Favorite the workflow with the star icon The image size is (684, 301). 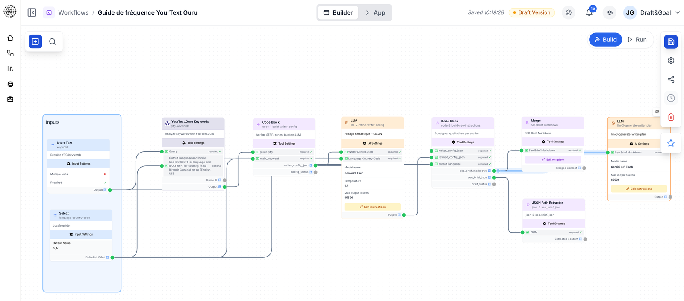pos(671,143)
